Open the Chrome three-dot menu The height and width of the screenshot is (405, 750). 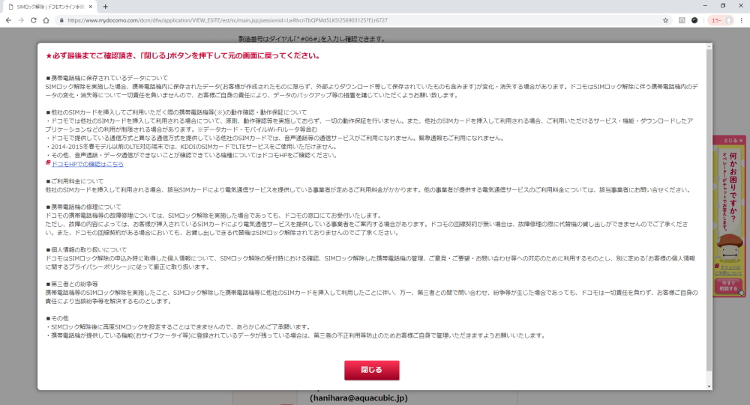(x=742, y=20)
